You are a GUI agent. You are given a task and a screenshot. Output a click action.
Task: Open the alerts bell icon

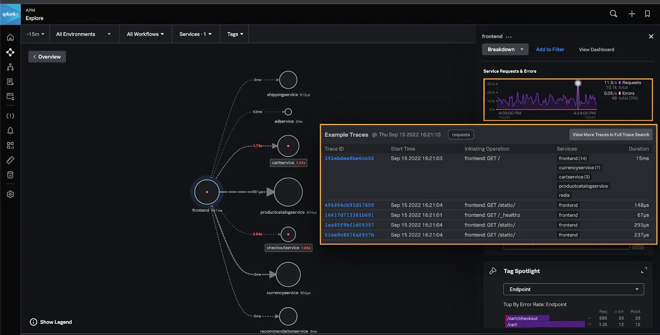point(10,131)
